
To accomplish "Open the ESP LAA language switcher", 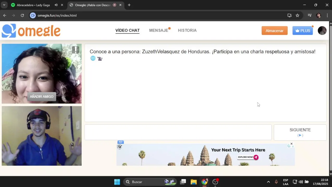I will click(286, 182).
